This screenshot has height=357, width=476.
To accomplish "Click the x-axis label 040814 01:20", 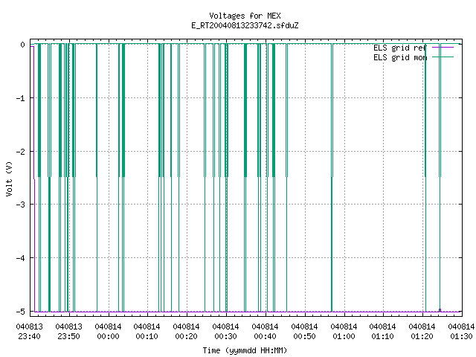I will click(x=422, y=332).
